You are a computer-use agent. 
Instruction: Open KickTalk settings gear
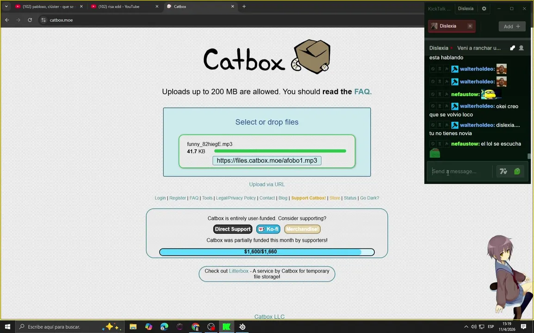point(484,8)
